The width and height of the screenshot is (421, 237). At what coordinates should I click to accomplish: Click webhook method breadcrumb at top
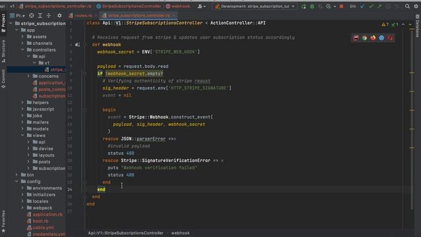[x=178, y=6]
